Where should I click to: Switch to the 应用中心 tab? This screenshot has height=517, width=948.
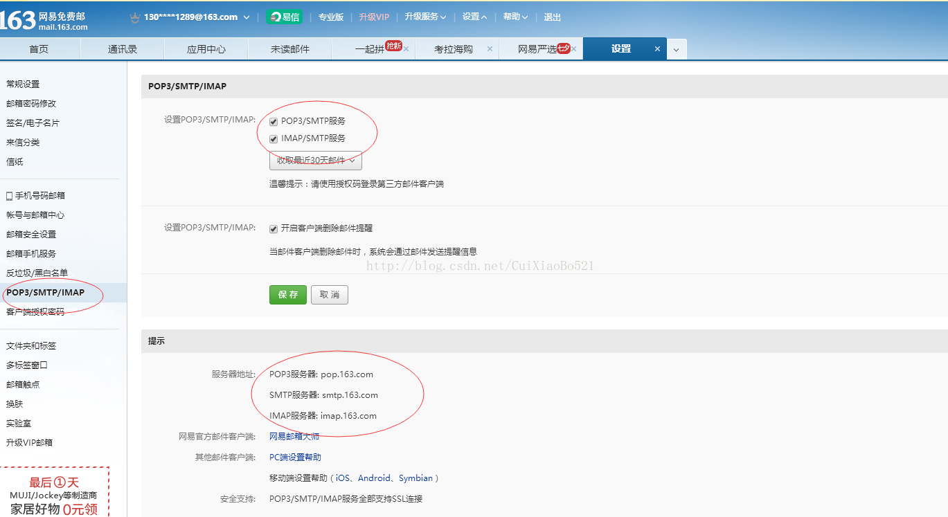206,49
